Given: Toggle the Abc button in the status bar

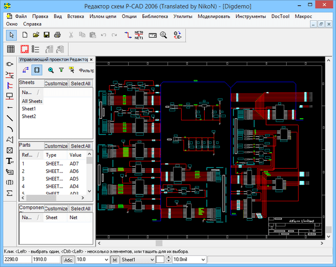Looking at the screenshot, I should (68, 260).
